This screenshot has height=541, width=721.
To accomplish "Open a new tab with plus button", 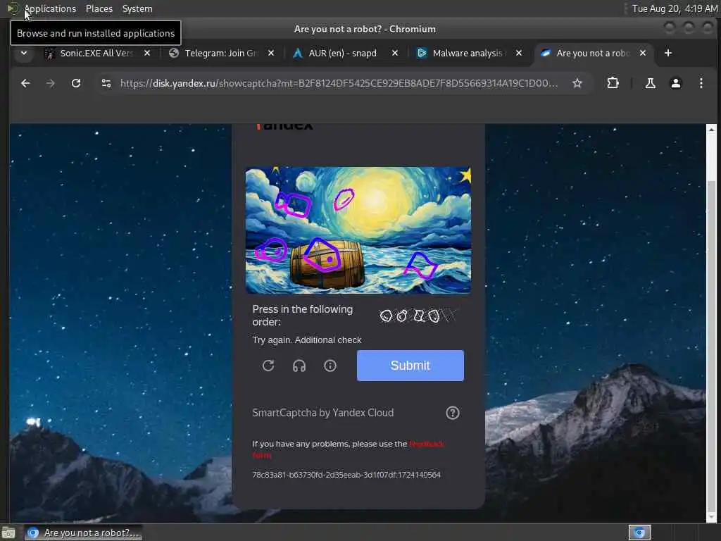I will point(668,53).
